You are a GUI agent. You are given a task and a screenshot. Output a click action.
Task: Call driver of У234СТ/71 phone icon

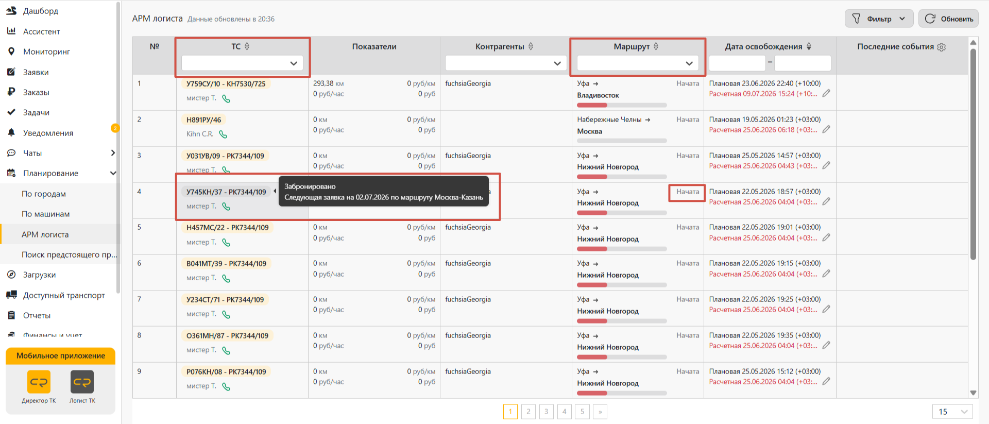[x=226, y=314]
